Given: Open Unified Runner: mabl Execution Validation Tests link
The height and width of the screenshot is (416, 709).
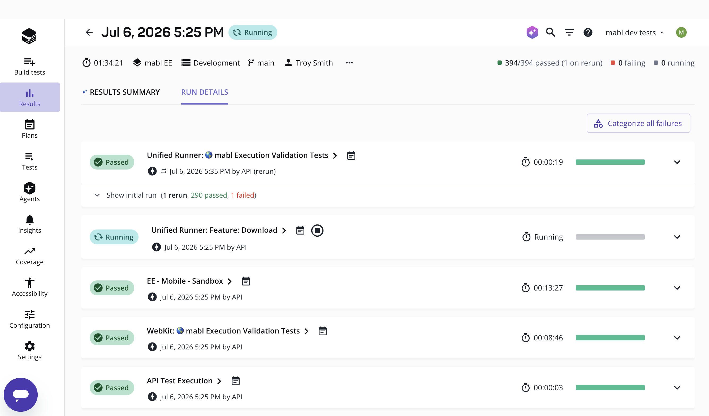Looking at the screenshot, I should pyautogui.click(x=242, y=155).
